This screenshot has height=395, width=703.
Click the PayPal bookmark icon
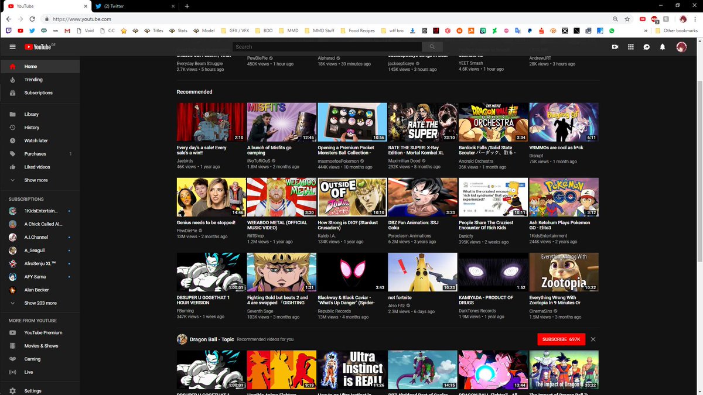[x=529, y=30]
